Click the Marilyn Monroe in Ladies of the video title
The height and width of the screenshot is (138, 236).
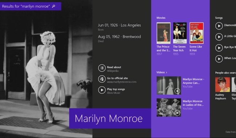(x=193, y=103)
